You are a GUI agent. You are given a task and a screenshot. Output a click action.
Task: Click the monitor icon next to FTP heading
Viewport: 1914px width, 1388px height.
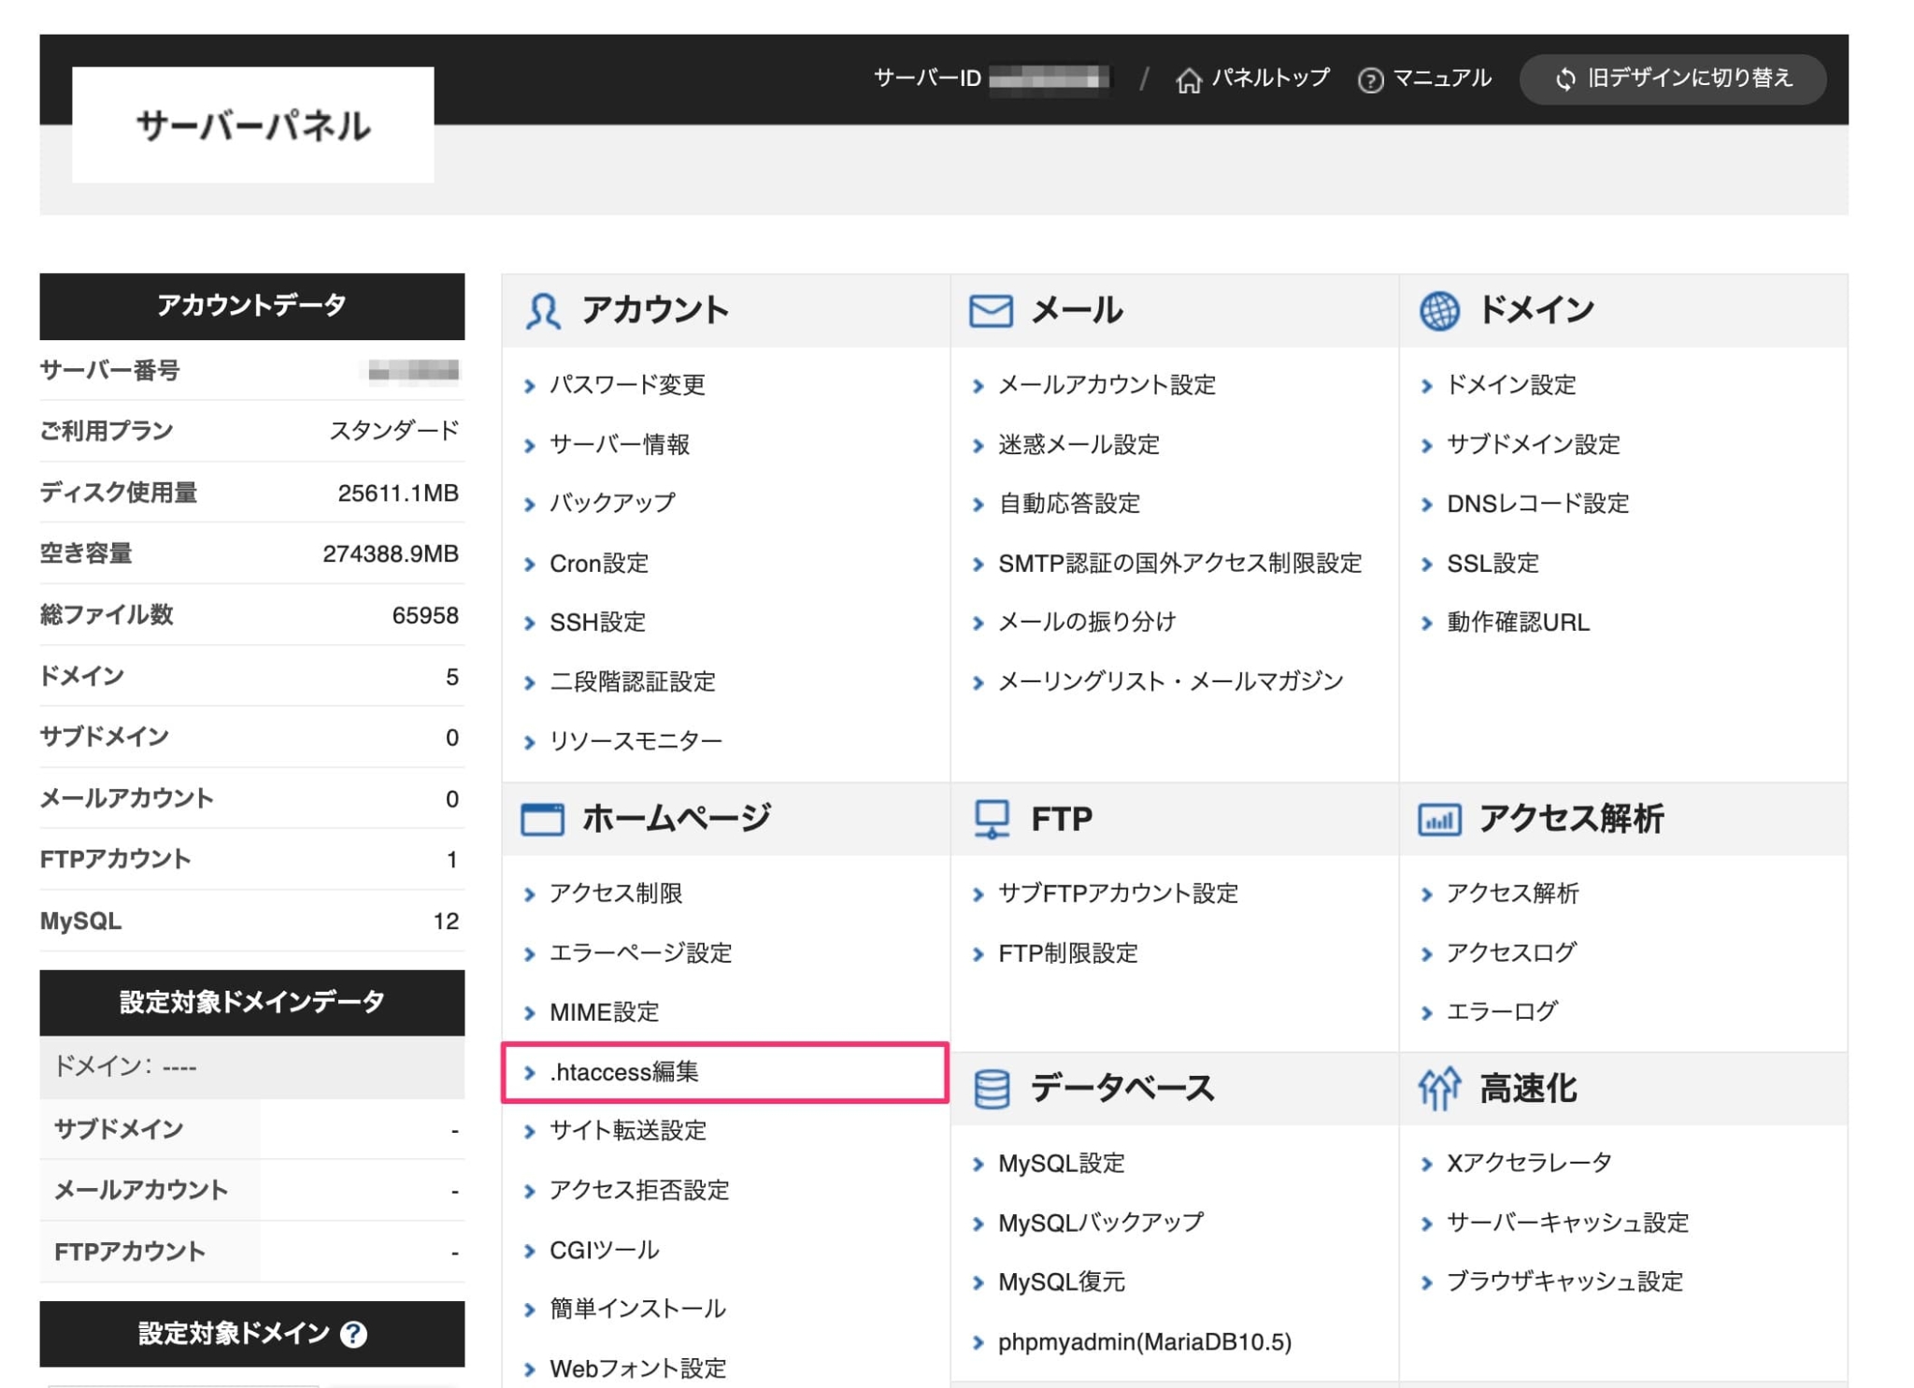tap(991, 817)
